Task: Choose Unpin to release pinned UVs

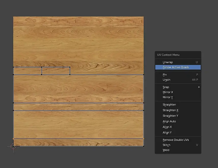Action: pyautogui.click(x=167, y=80)
